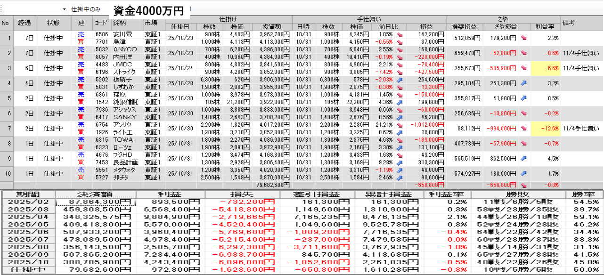Image resolution: width=604 pixels, height=275 pixels.
Task: Click the 利益率 column header under さや
Action: coord(545,26)
